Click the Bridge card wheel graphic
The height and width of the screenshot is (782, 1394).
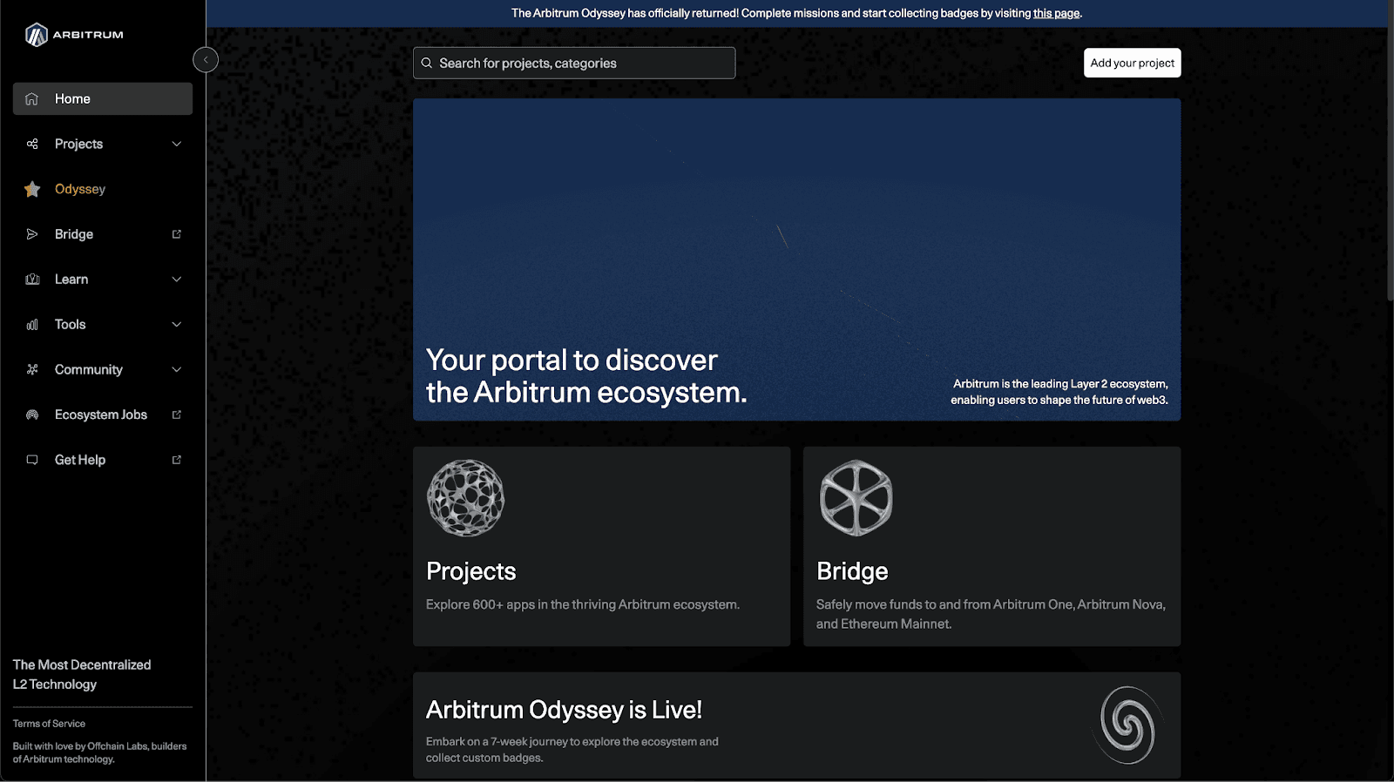(x=856, y=498)
